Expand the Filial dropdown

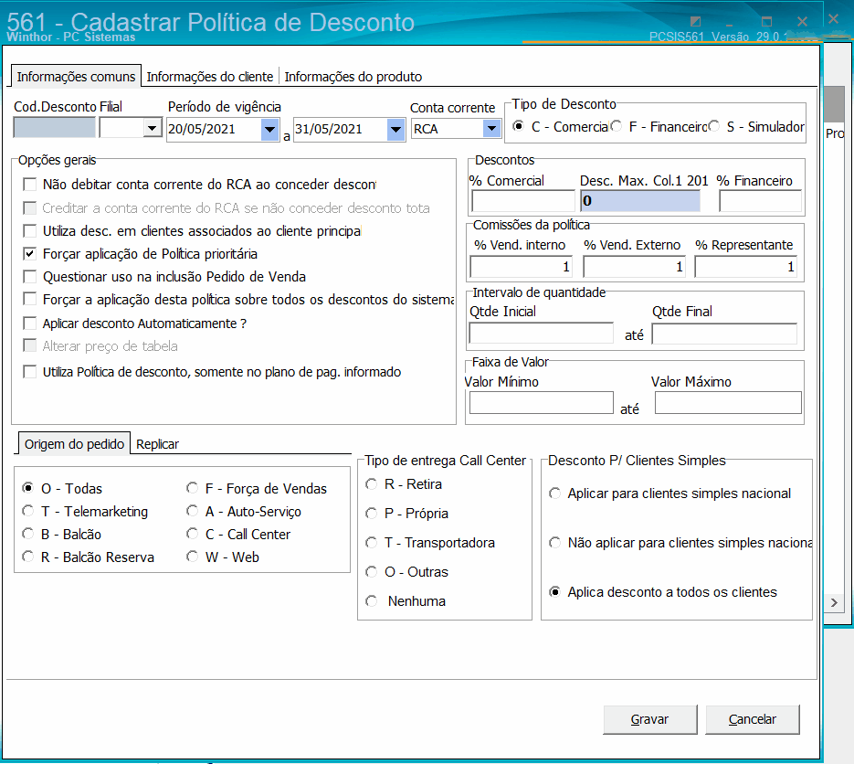click(x=152, y=129)
